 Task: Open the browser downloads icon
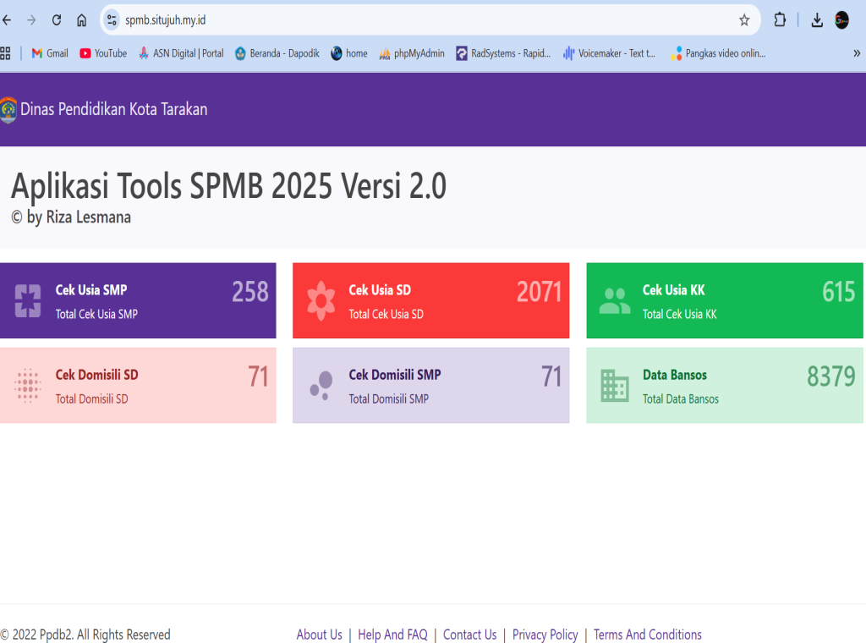817,20
